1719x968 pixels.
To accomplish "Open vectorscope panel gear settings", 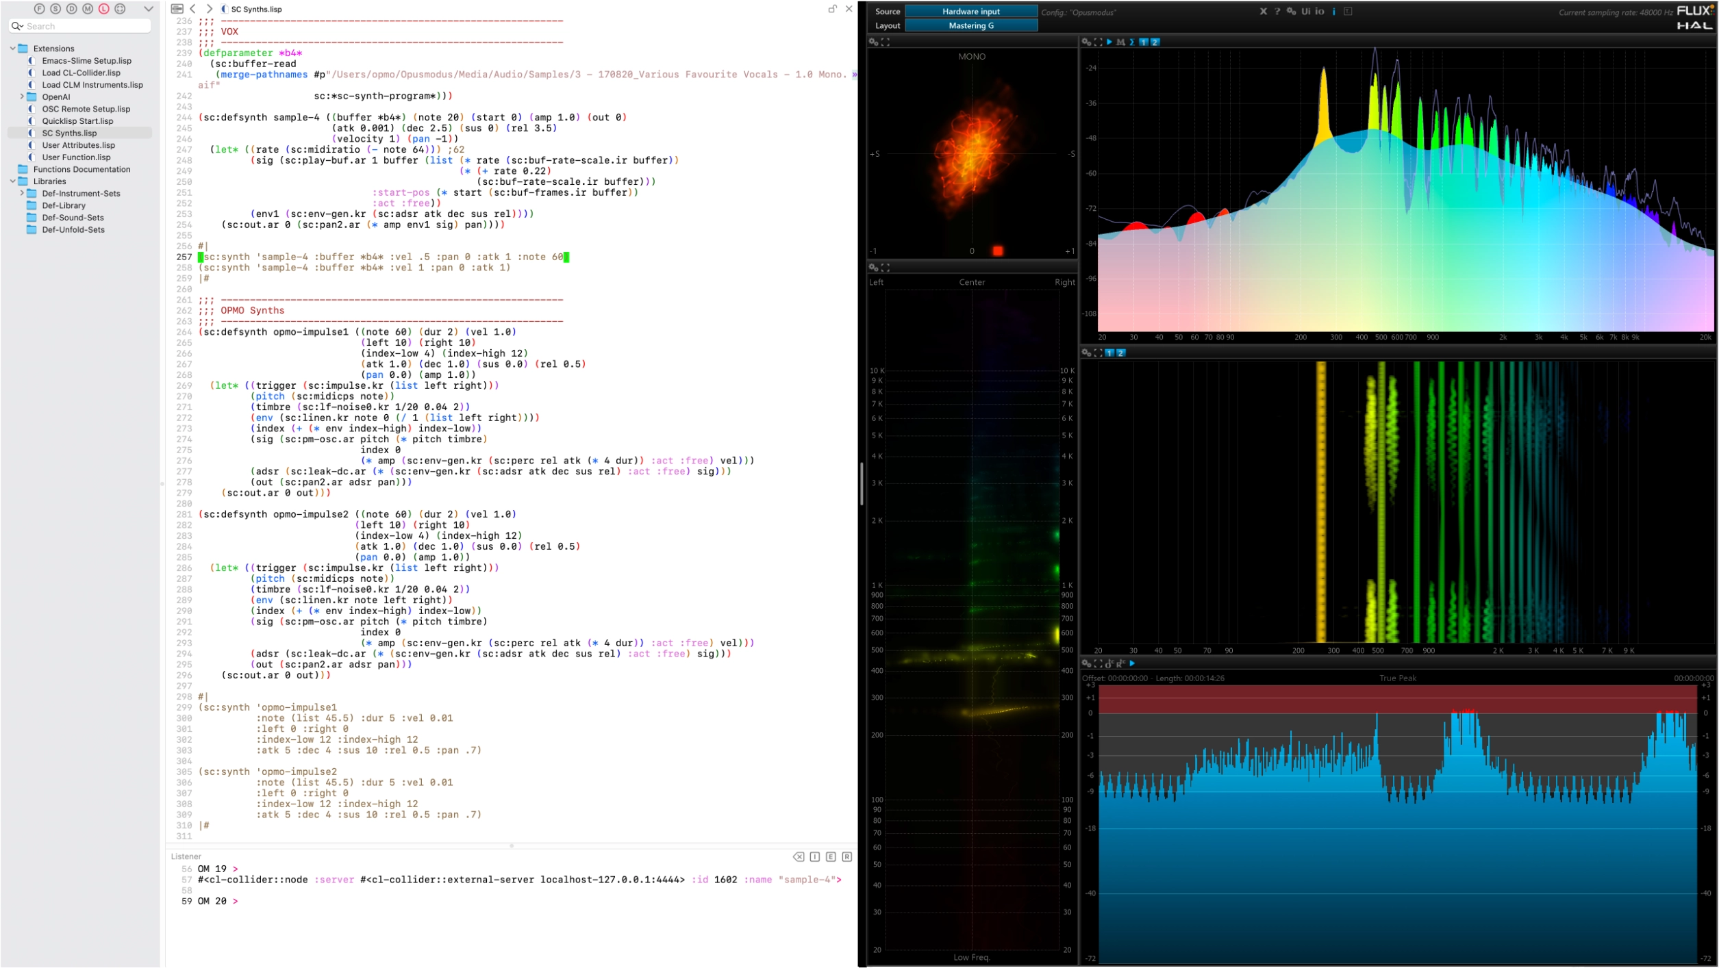I will tap(873, 42).
